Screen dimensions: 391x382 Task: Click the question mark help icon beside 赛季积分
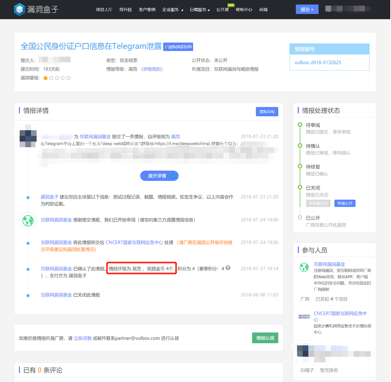pos(228,268)
